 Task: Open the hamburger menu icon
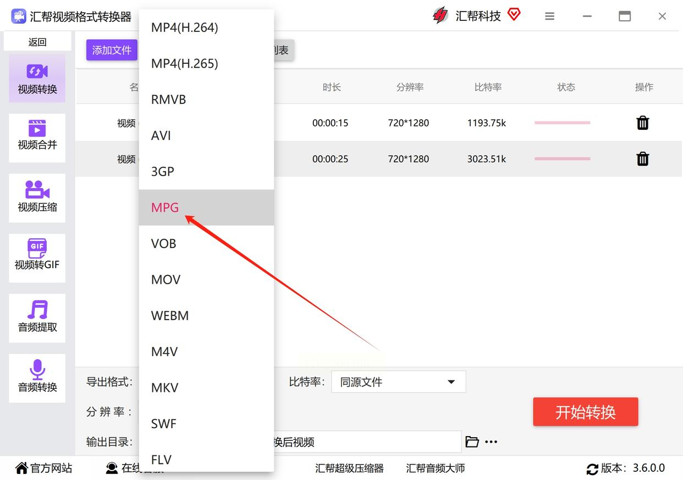(549, 16)
